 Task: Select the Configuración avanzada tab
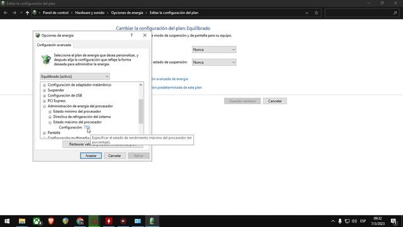coord(54,45)
